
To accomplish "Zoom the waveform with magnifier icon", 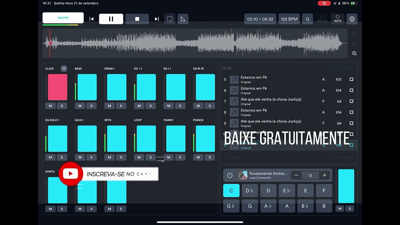I will click(x=354, y=53).
